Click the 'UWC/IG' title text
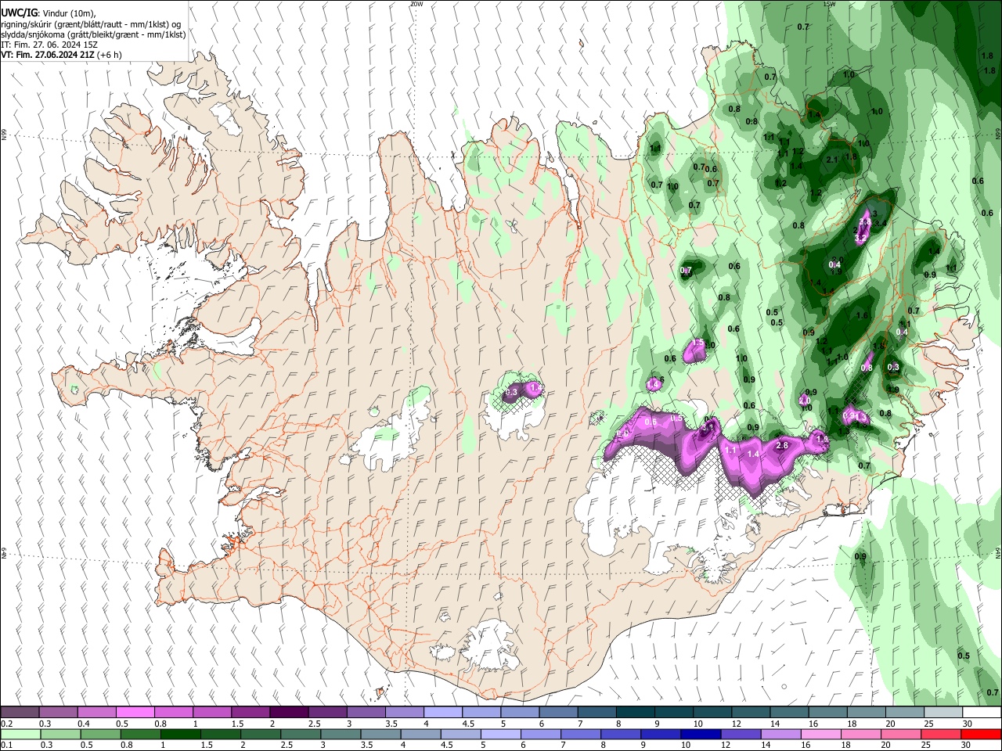This screenshot has width=1002, height=751. click(19, 13)
